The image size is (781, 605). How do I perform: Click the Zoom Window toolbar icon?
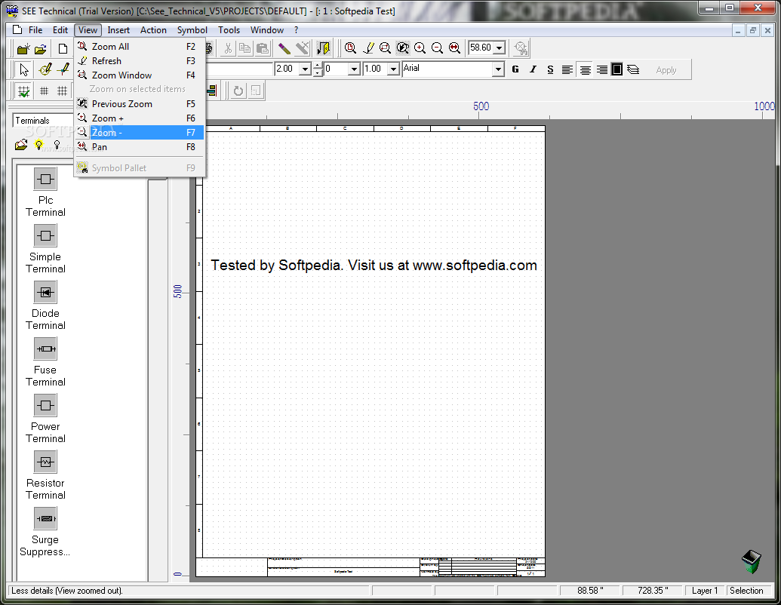click(x=385, y=48)
